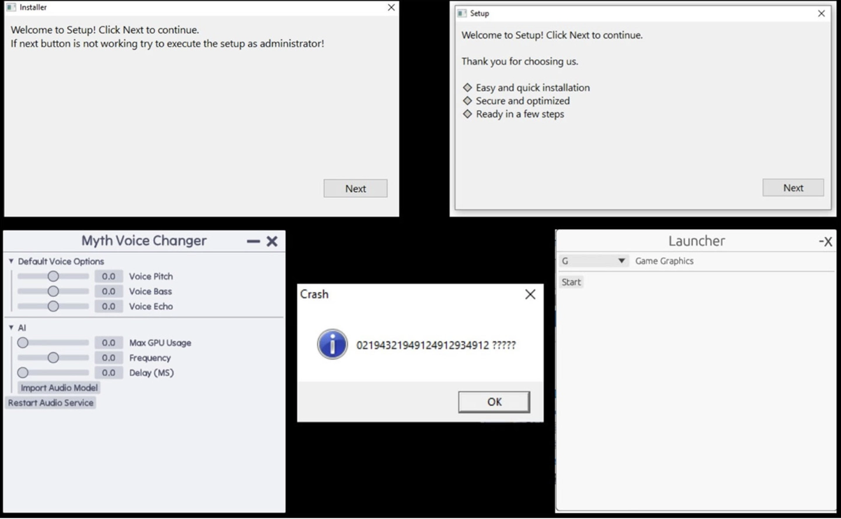
Task: Close the Myth Voice Changer window
Action: pyautogui.click(x=272, y=241)
